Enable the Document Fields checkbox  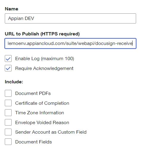click(8, 142)
